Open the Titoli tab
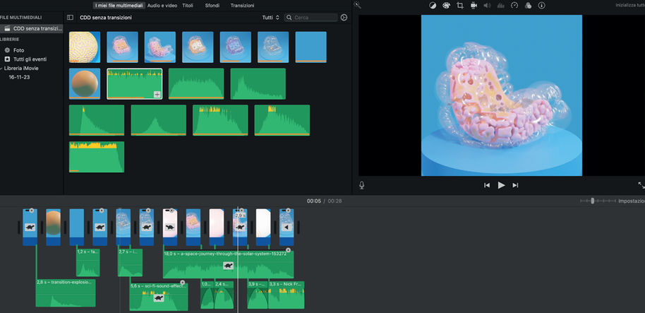This screenshot has height=313, width=645. (x=188, y=6)
